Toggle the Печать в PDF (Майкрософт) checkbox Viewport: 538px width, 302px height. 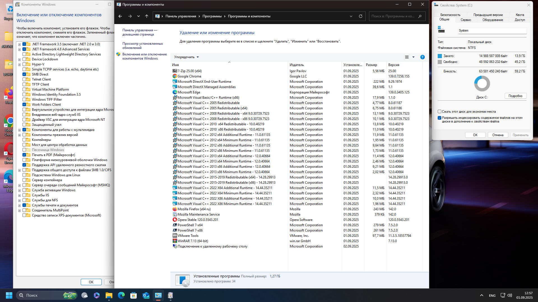pyautogui.click(x=24, y=155)
